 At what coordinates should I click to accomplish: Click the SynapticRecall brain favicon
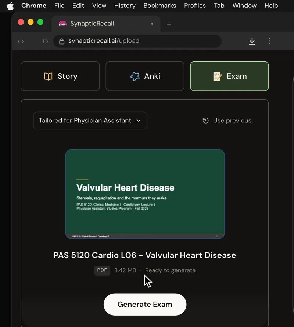(x=62, y=24)
